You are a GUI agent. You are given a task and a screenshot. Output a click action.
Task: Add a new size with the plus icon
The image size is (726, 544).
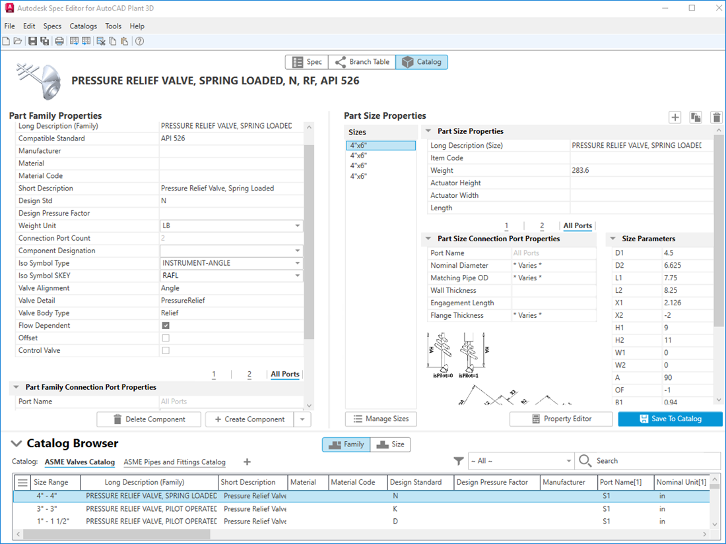(675, 117)
